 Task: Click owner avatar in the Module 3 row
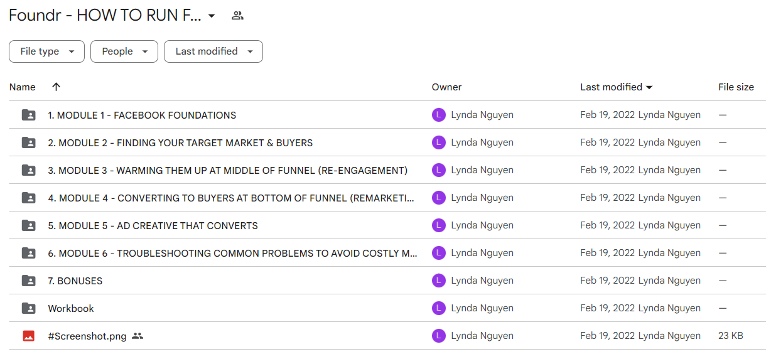(438, 170)
